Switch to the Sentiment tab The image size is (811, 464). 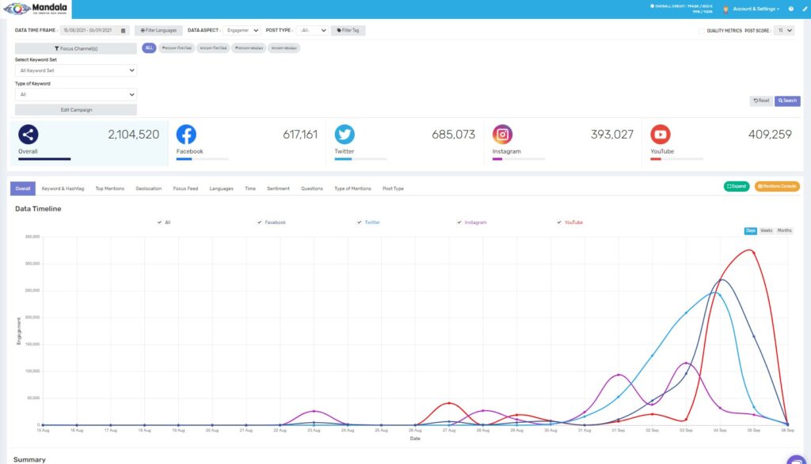coord(278,188)
